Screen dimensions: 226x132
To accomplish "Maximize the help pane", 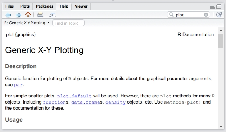I will point(219,6).
